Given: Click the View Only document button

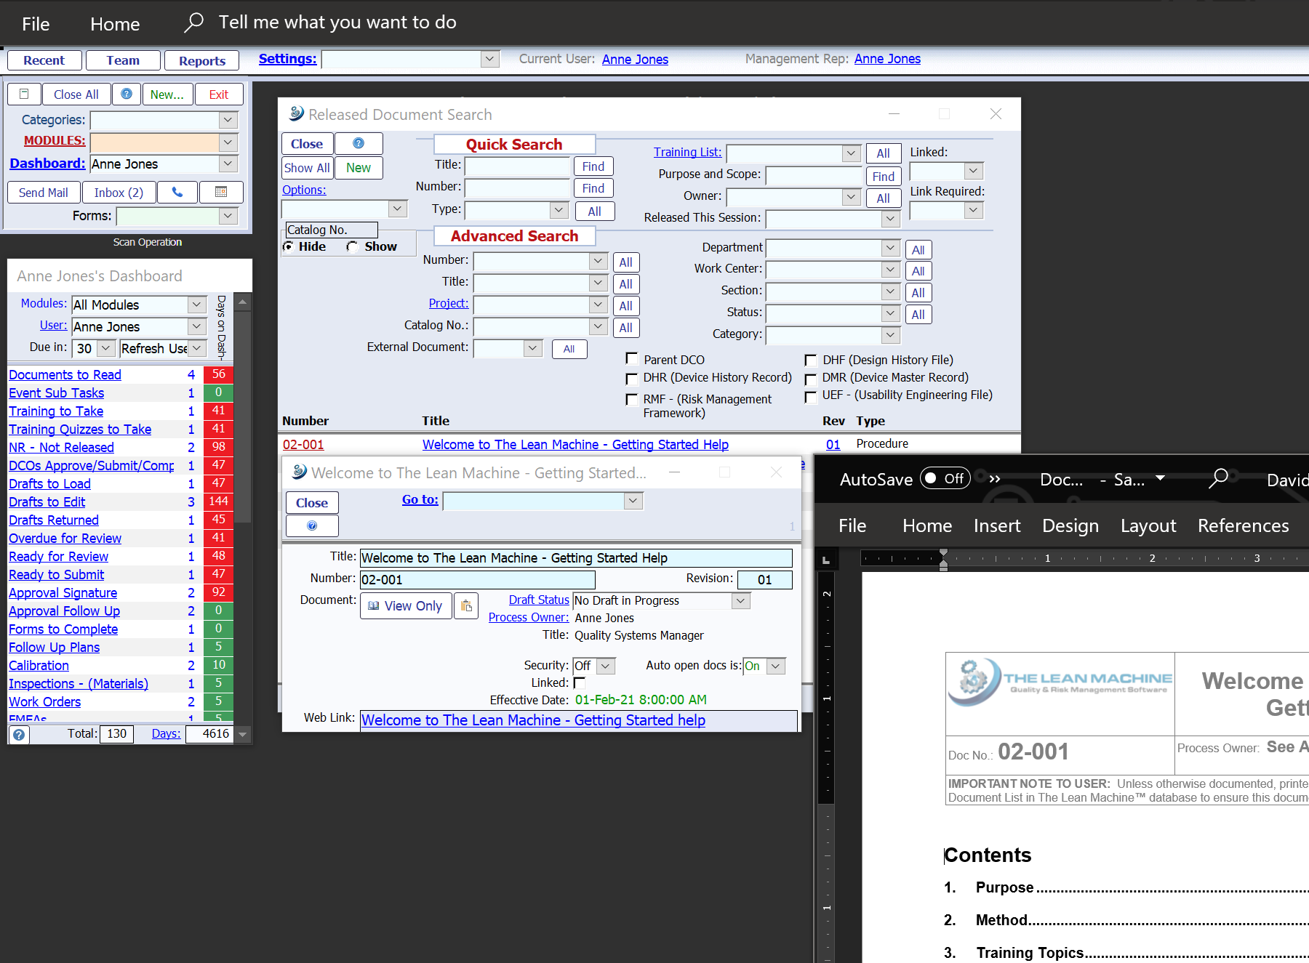Looking at the screenshot, I should click(x=406, y=606).
